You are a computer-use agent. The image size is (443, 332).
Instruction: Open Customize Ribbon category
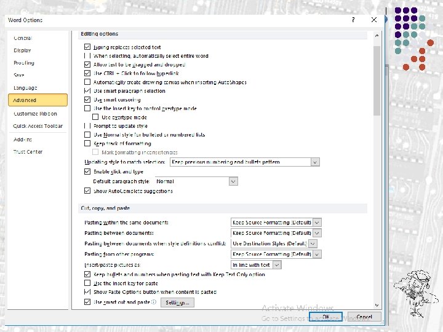click(x=38, y=114)
